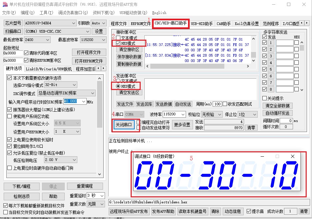Enable 上电复位时由硬件自动启动看门狗

(x=9, y=168)
